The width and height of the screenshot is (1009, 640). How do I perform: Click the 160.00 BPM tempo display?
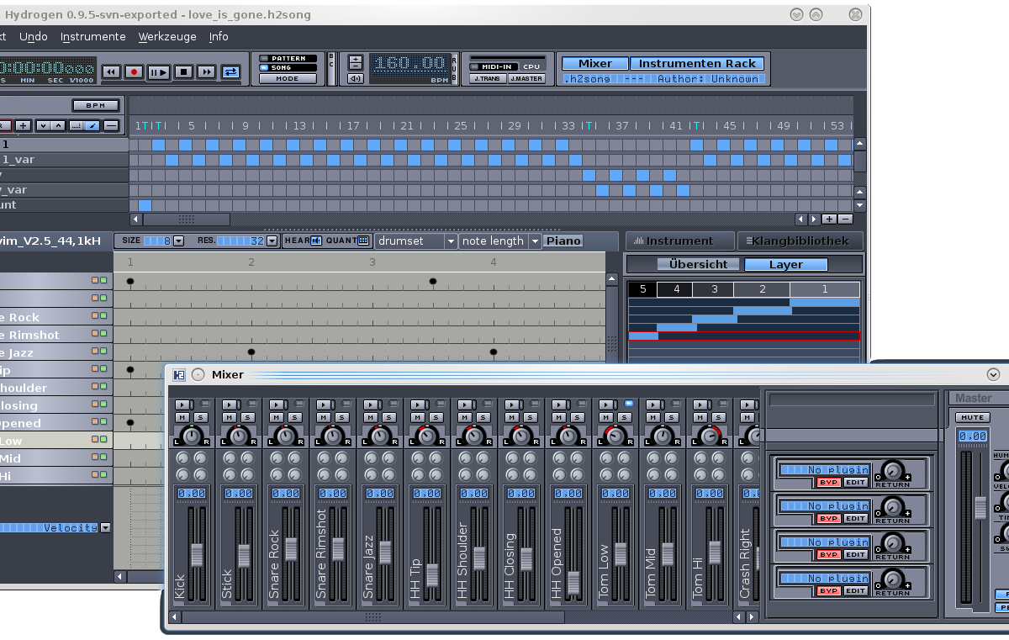(409, 64)
